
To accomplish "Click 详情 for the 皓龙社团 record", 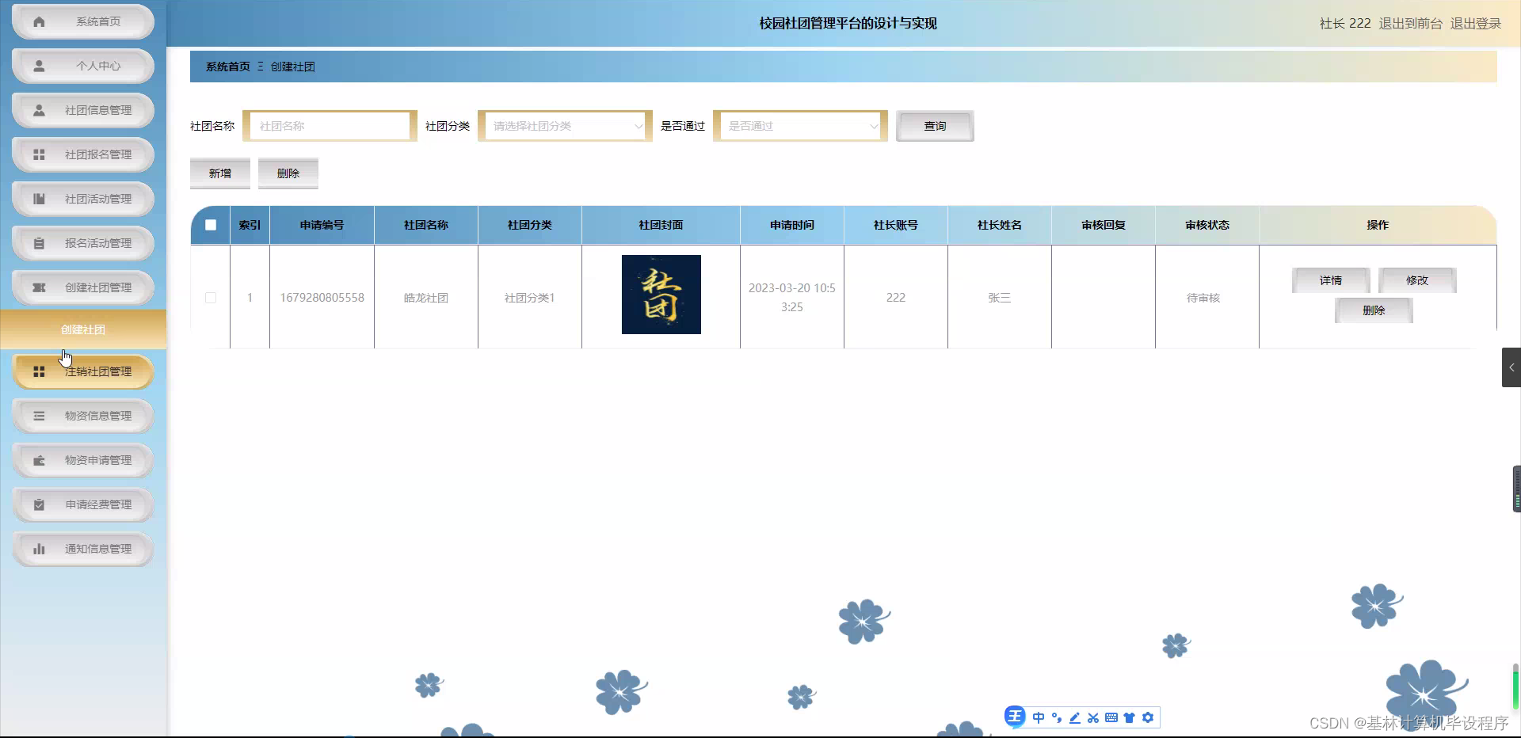I will [x=1329, y=280].
